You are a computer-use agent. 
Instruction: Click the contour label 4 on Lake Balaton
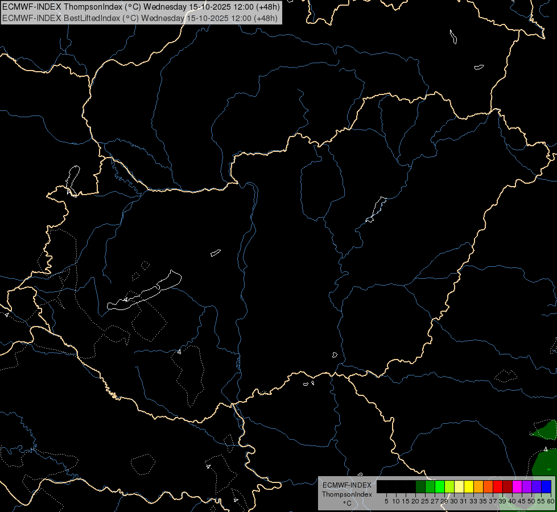coord(125,300)
